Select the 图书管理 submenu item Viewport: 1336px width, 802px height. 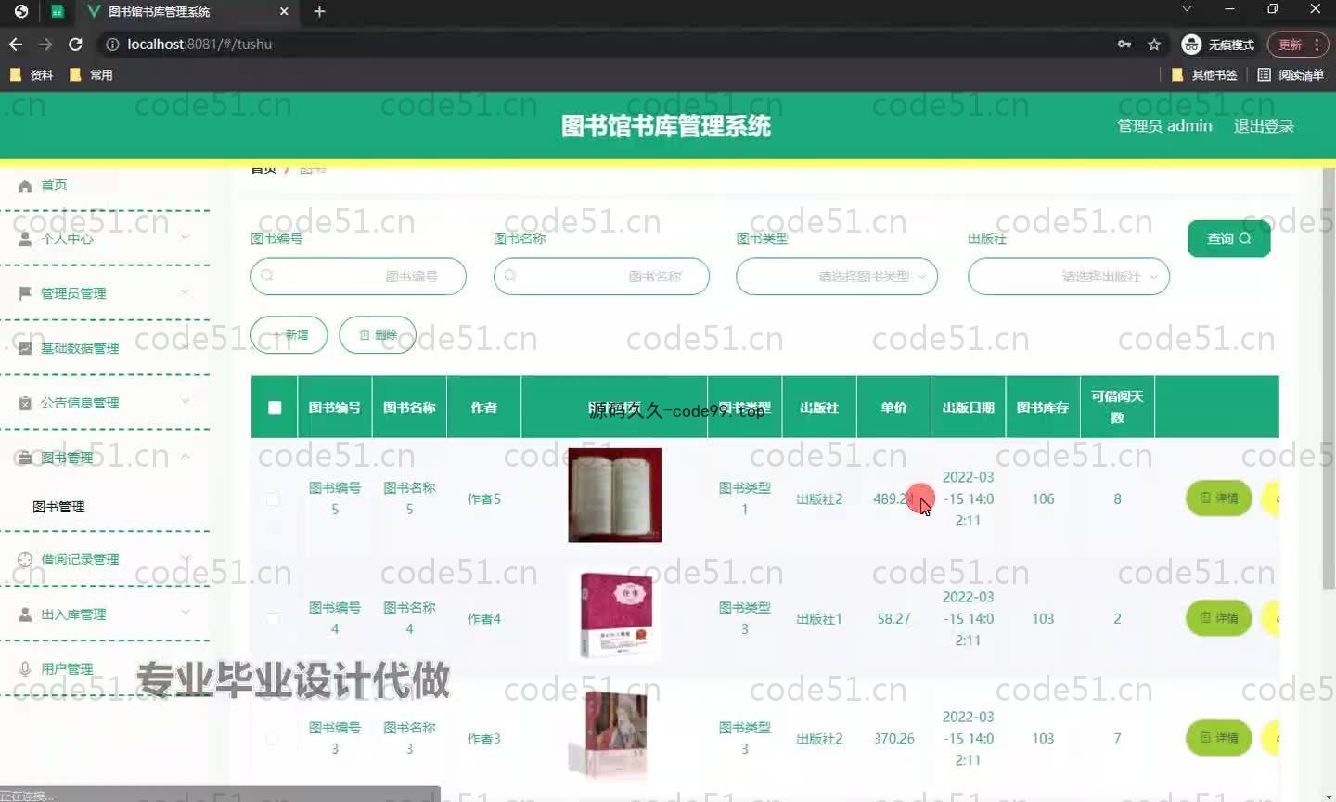point(58,507)
